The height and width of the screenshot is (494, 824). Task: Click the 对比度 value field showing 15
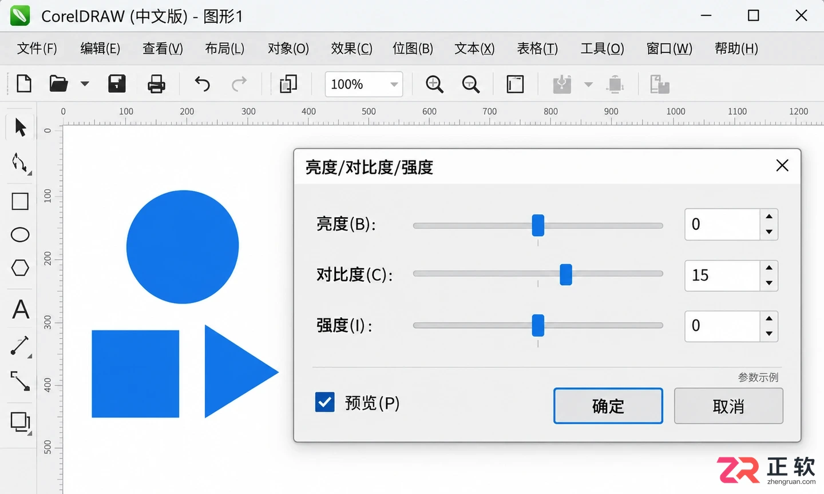coord(722,276)
